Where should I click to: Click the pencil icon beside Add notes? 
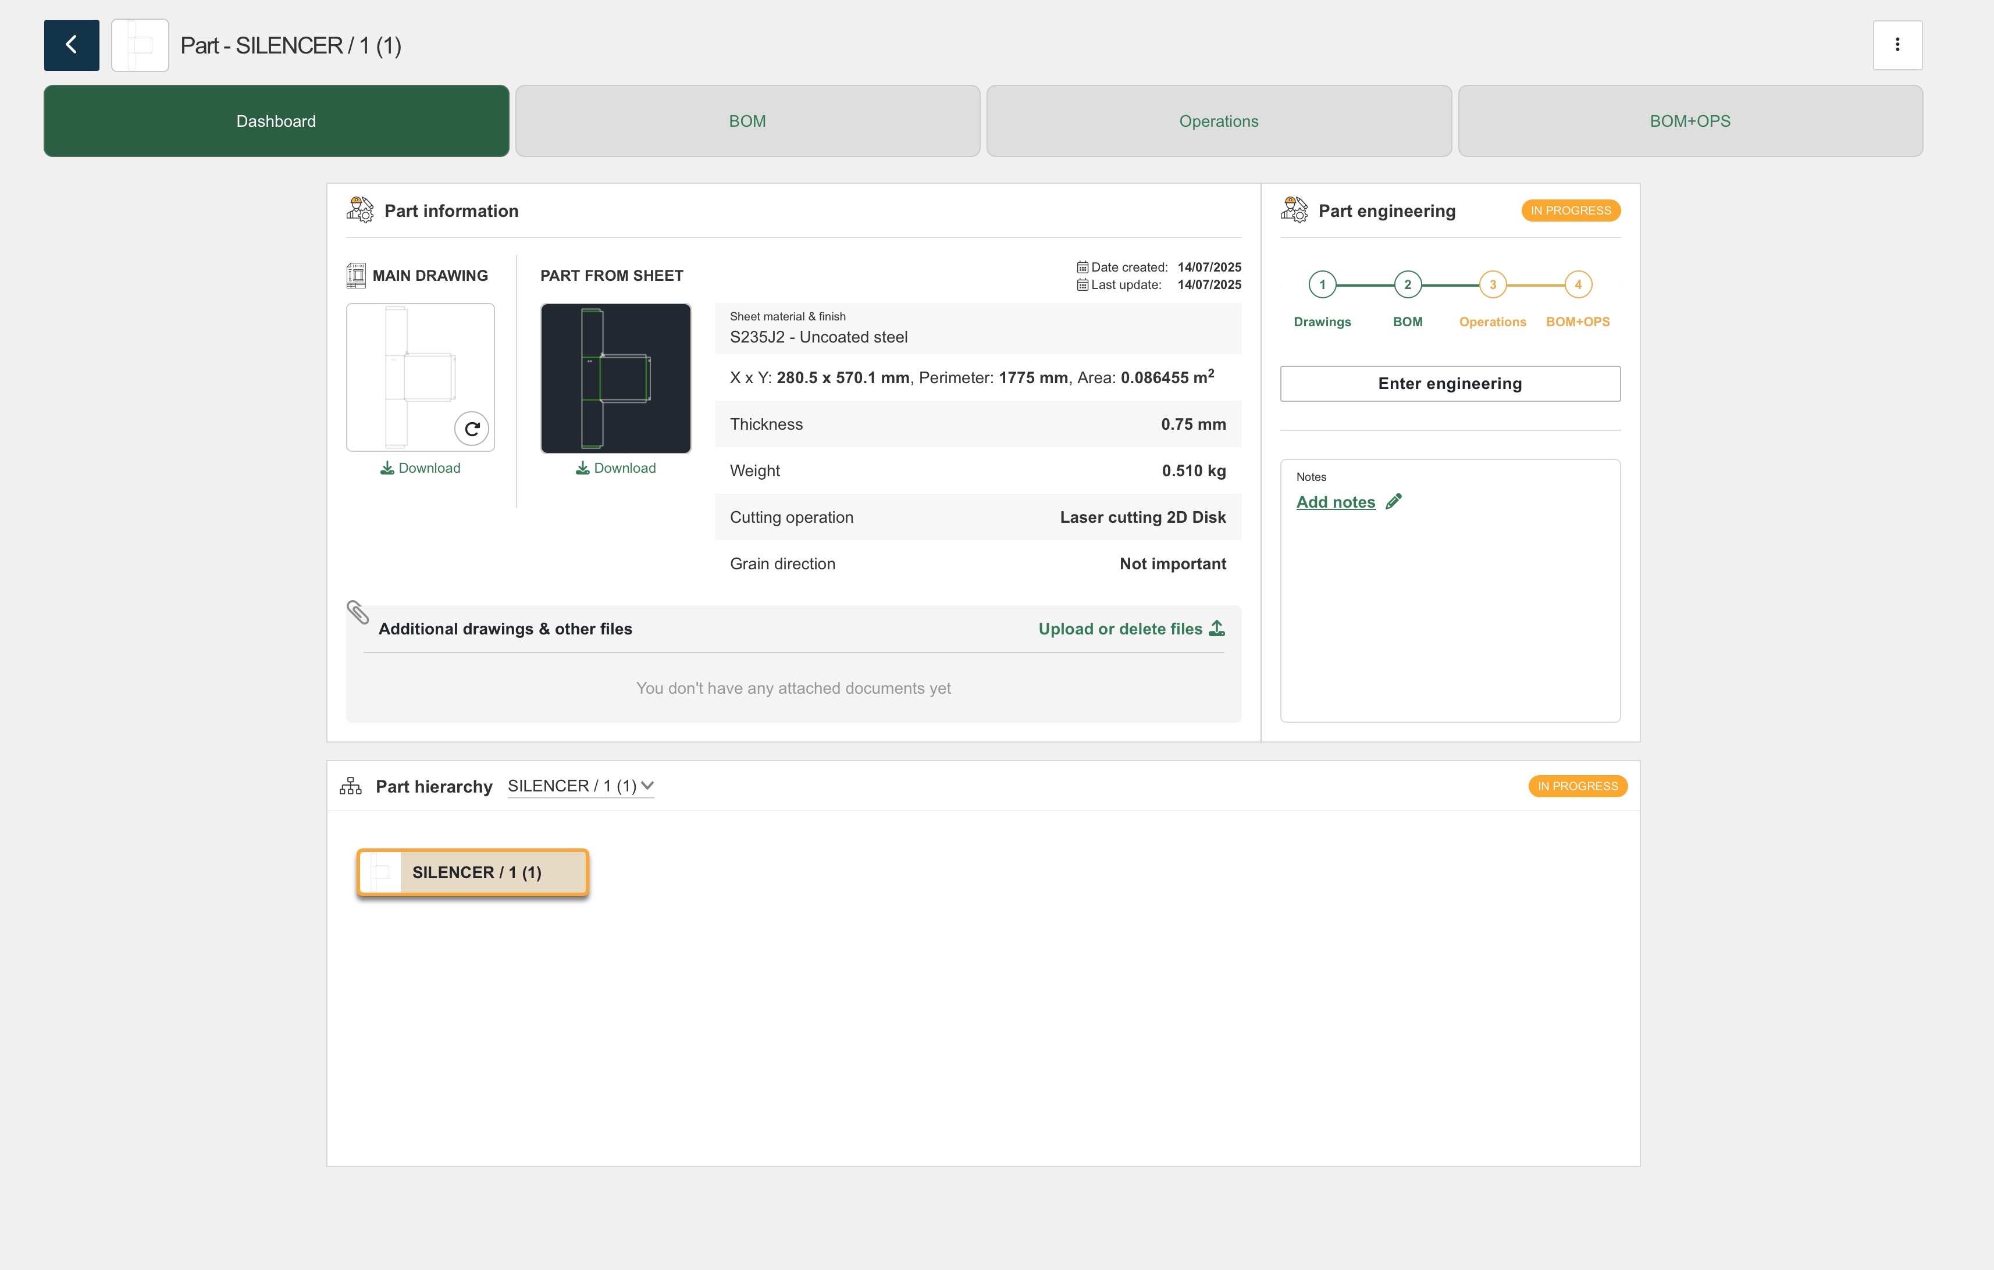[1394, 502]
